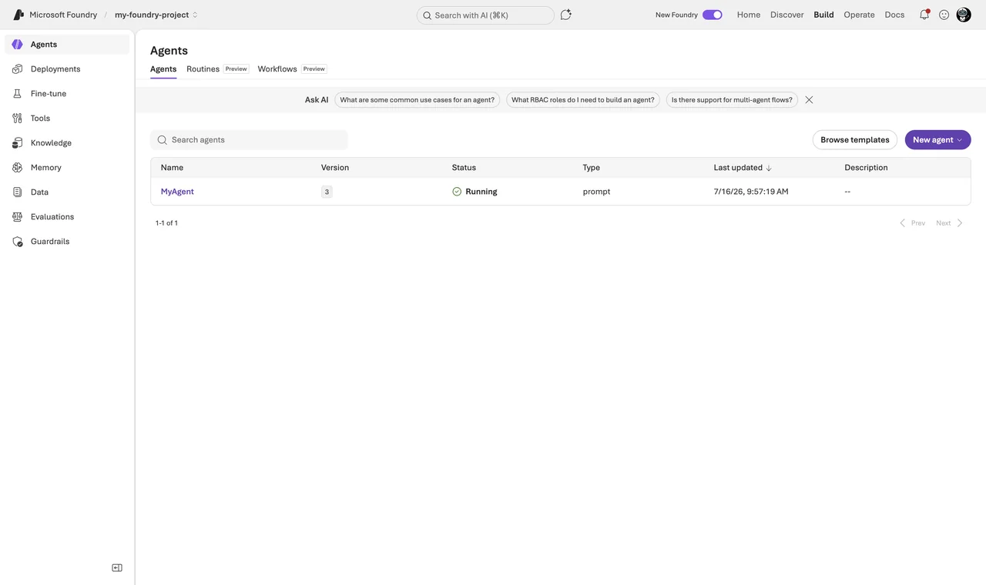Start a new AI chat icon
Image resolution: width=986 pixels, height=585 pixels.
point(566,15)
